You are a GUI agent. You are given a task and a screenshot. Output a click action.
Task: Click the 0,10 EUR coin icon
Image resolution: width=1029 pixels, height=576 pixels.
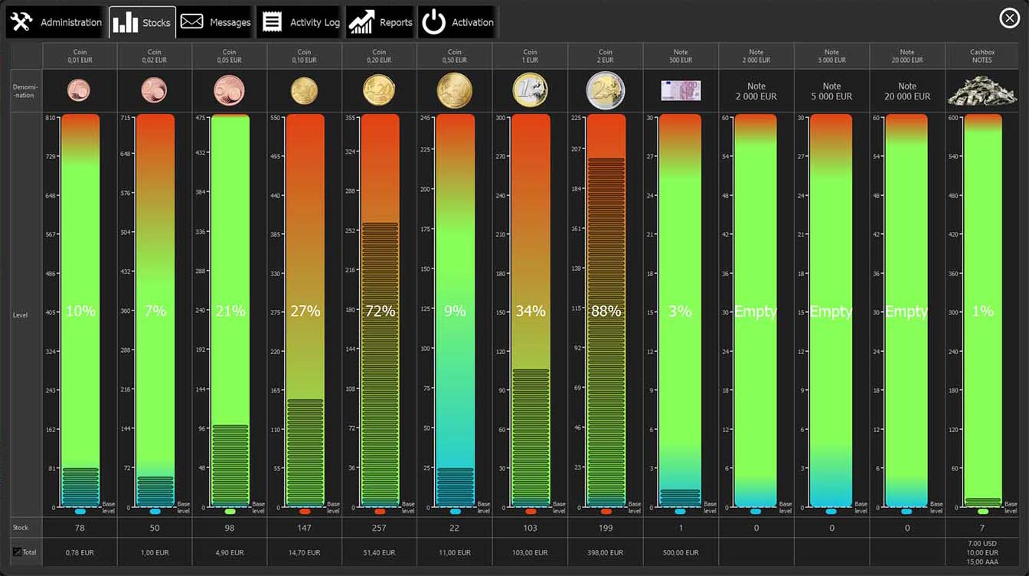304,91
